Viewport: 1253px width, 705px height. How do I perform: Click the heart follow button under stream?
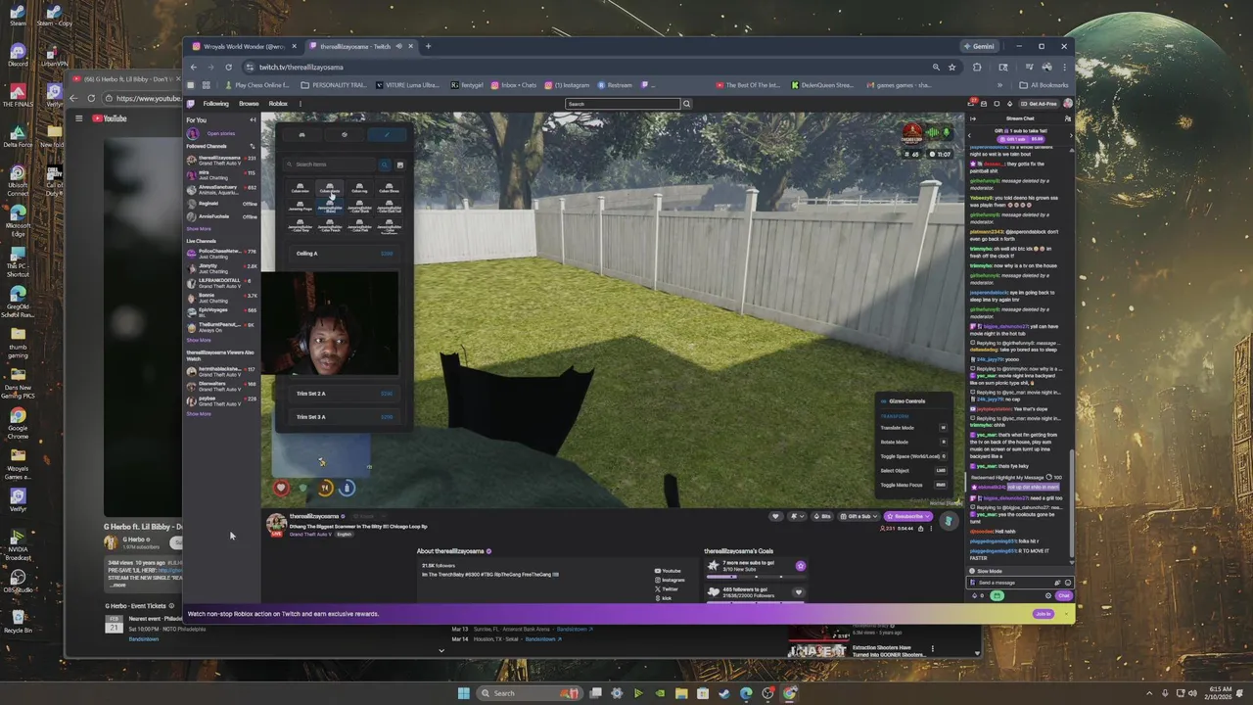click(x=775, y=516)
